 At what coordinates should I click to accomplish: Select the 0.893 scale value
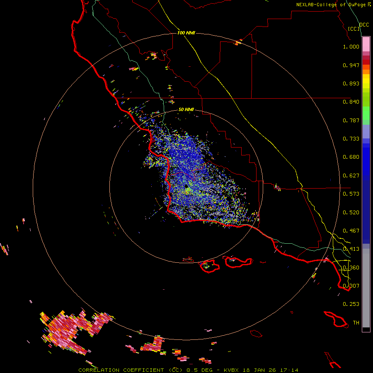tap(351, 83)
